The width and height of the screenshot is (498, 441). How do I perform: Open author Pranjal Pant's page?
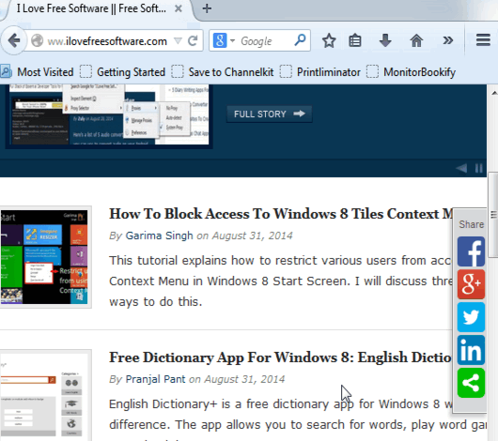coord(155,379)
